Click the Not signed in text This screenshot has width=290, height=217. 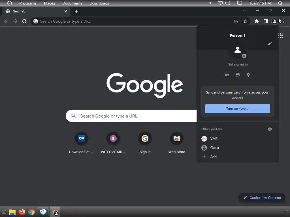(238, 64)
